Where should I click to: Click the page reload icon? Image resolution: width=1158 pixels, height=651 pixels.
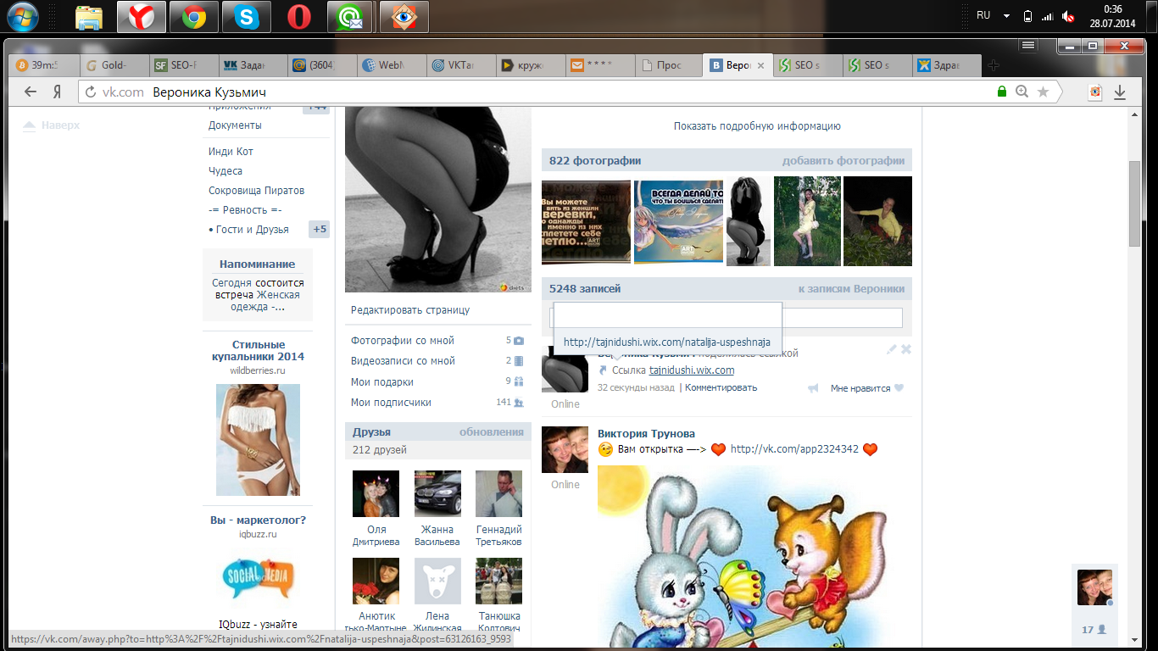(91, 92)
